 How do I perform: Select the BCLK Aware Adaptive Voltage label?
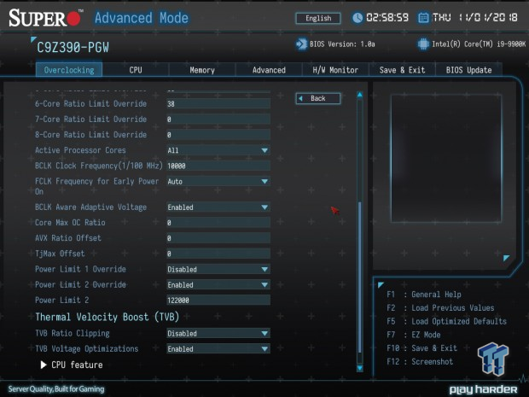tap(90, 207)
